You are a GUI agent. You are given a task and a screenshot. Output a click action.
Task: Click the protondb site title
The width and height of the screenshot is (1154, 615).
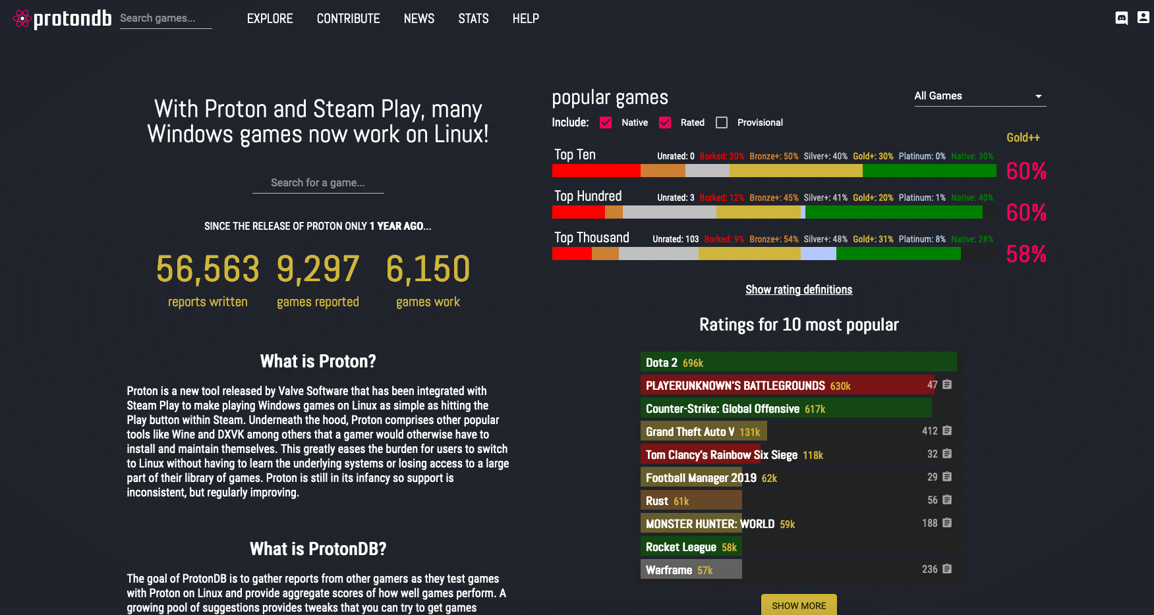pyautogui.click(x=72, y=18)
